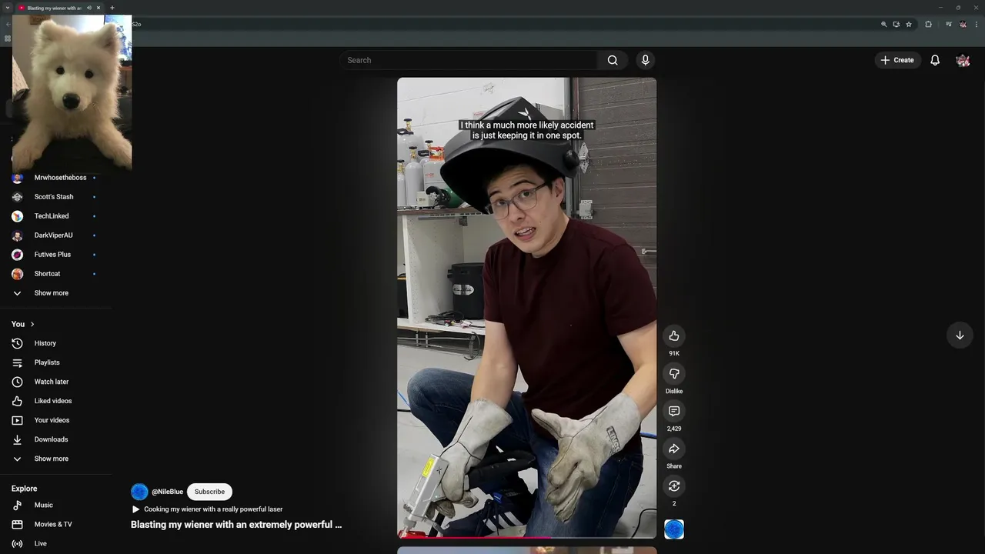Open Chrome tab search dropdown arrow
Screen dimensions: 985x554
(x=8, y=8)
